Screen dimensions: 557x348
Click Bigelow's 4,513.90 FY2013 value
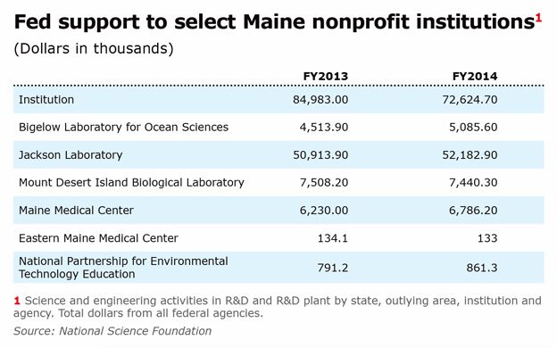[324, 128]
